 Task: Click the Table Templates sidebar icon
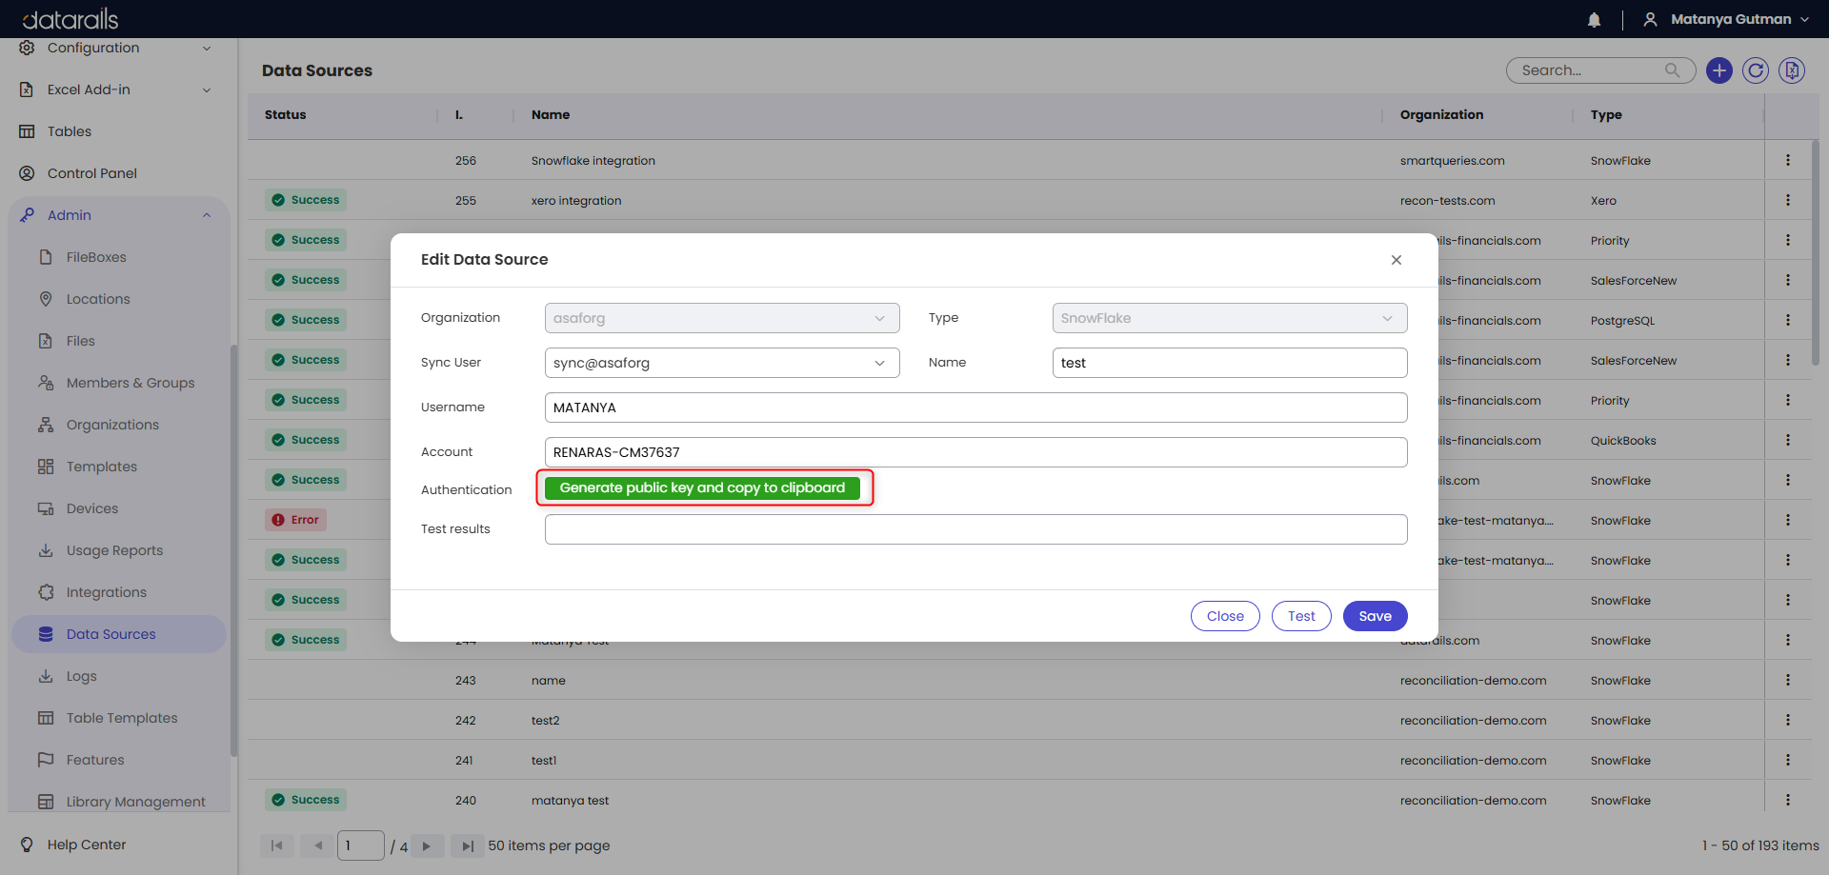tap(46, 718)
